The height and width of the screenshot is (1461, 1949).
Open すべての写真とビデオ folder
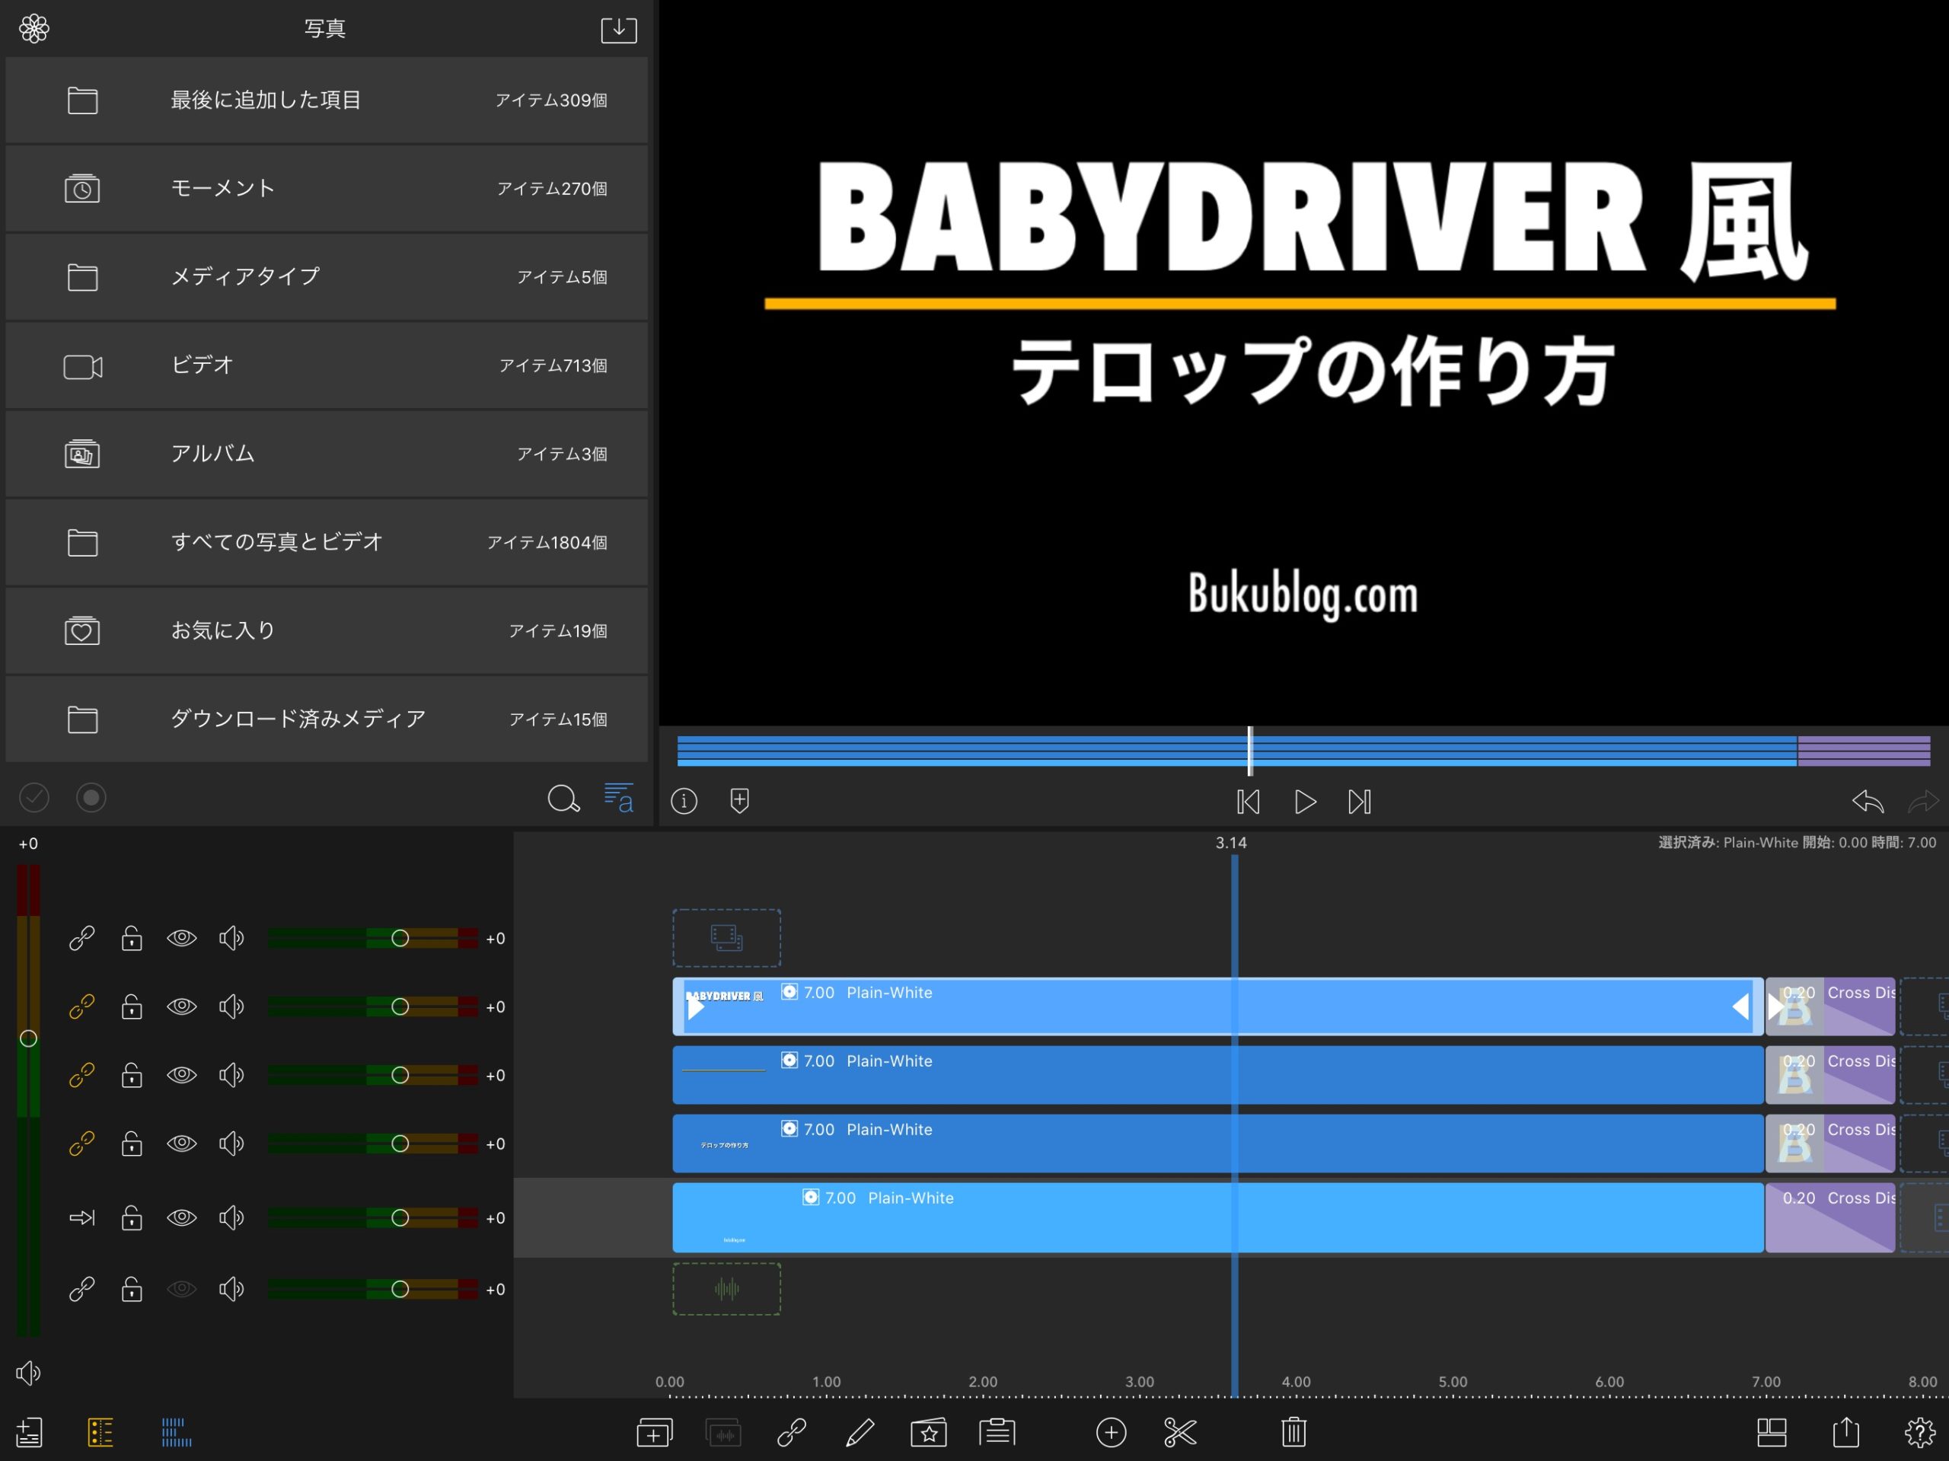coord(327,542)
